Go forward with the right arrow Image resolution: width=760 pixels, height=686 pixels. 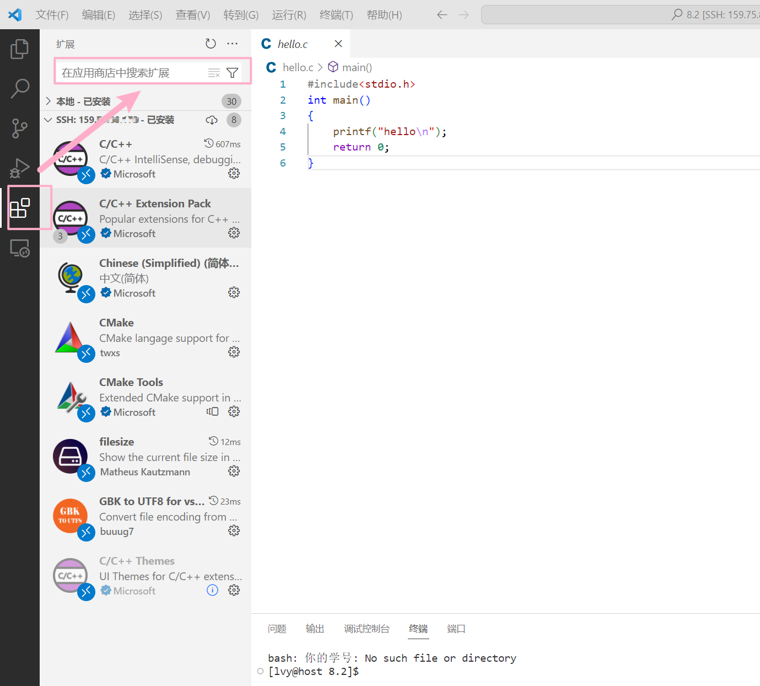(464, 15)
